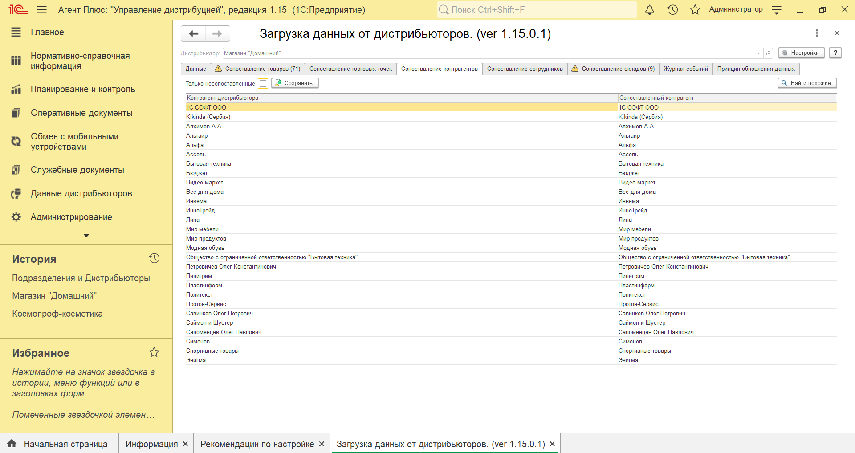Image resolution: width=855 pixels, height=453 pixels.
Task: Select matched counterparty Видео маркет cell
Action: tap(727, 182)
